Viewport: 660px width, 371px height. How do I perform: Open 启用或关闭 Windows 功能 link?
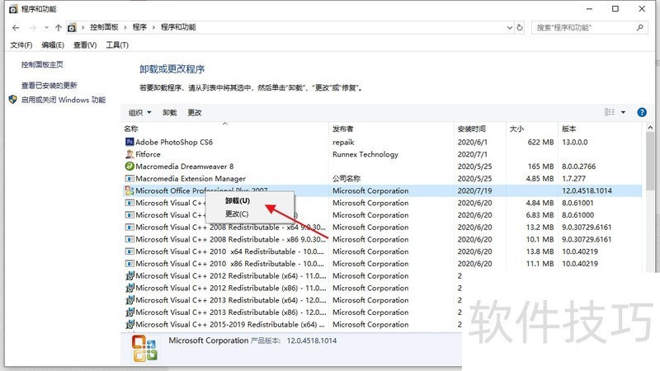(x=64, y=100)
